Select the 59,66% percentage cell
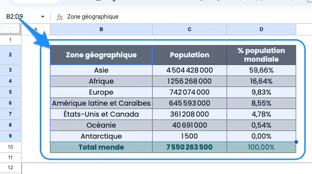This screenshot has height=174, width=312. click(261, 70)
